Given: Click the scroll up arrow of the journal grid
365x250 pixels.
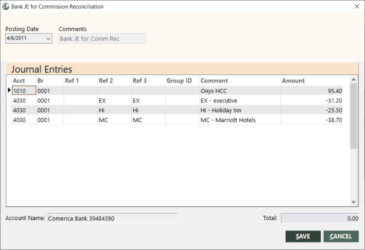Looking at the screenshot, I should [x=353, y=79].
